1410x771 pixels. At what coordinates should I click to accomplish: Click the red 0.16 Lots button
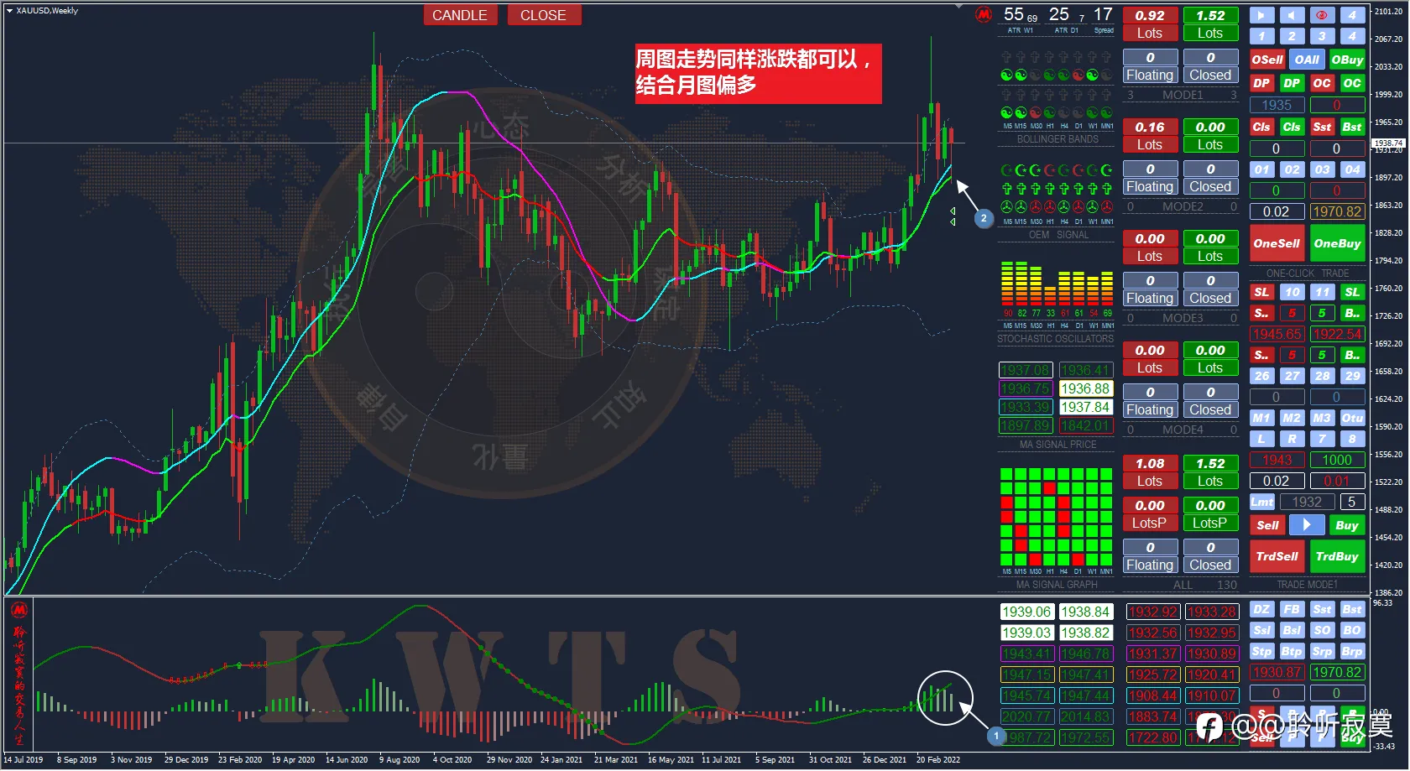point(1150,136)
